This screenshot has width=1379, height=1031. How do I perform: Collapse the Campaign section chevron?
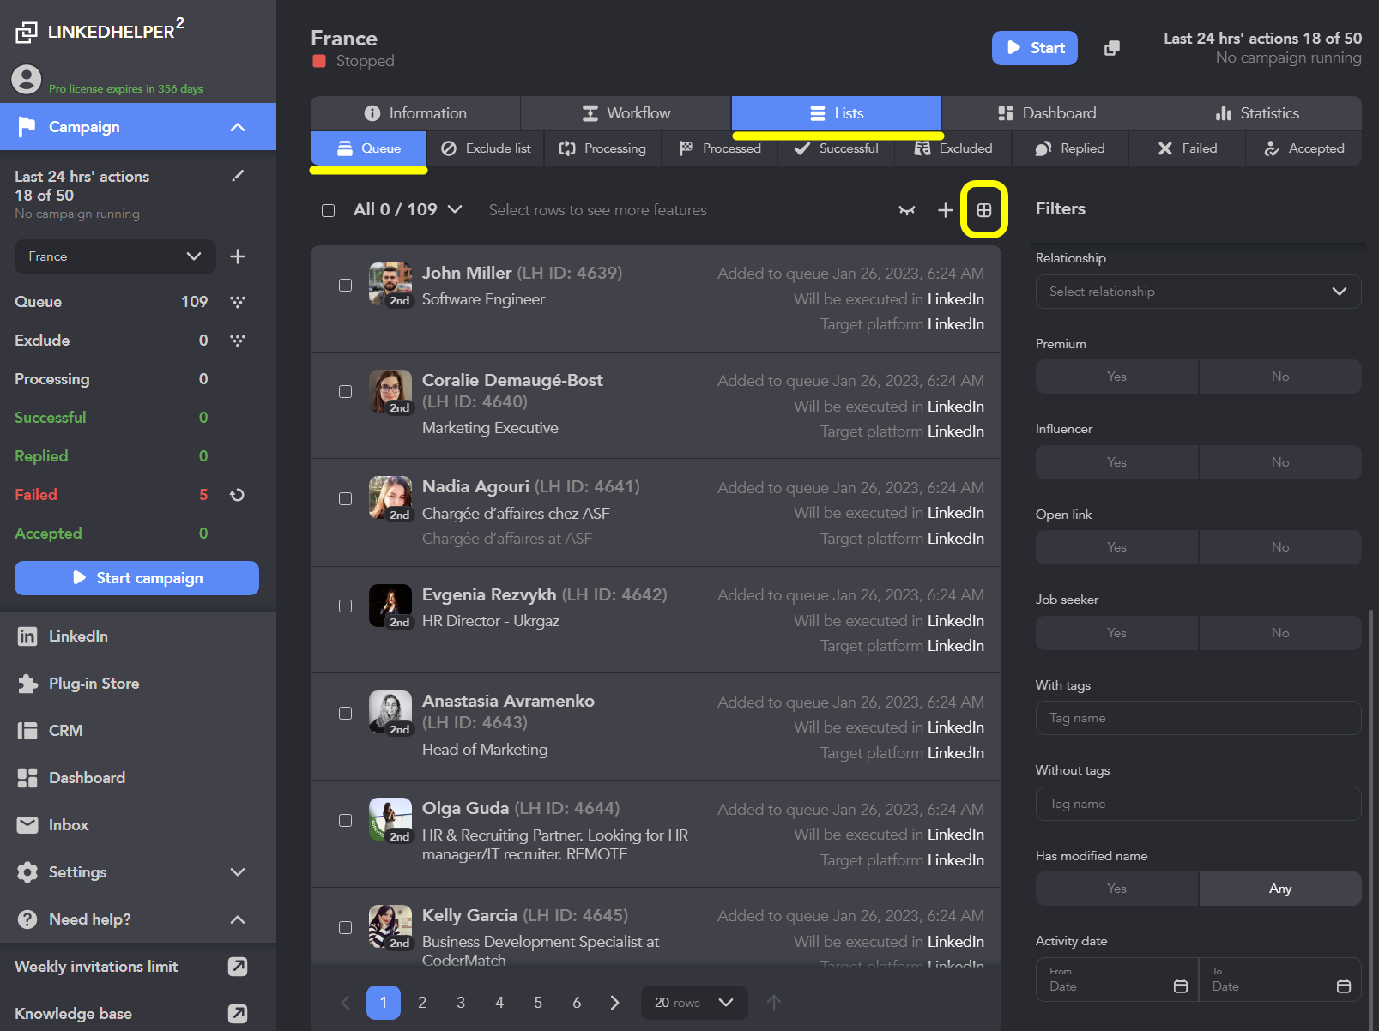238,127
